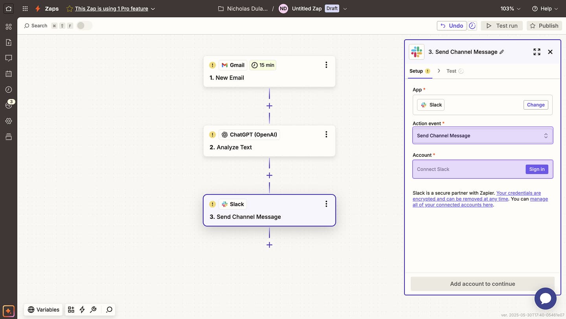
Task: Click the Search field in canvas toolbar
Action: [48, 26]
